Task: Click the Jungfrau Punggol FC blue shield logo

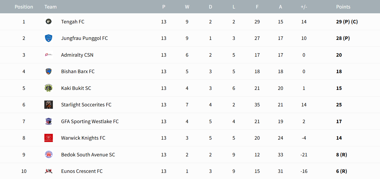Action: pos(49,38)
